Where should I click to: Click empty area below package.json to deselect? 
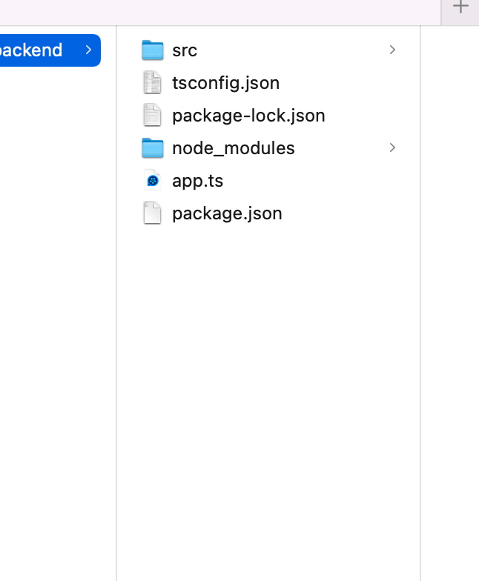click(267, 371)
